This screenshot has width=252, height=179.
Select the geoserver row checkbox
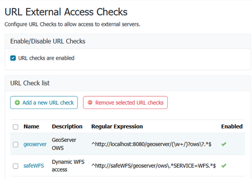point(15,144)
